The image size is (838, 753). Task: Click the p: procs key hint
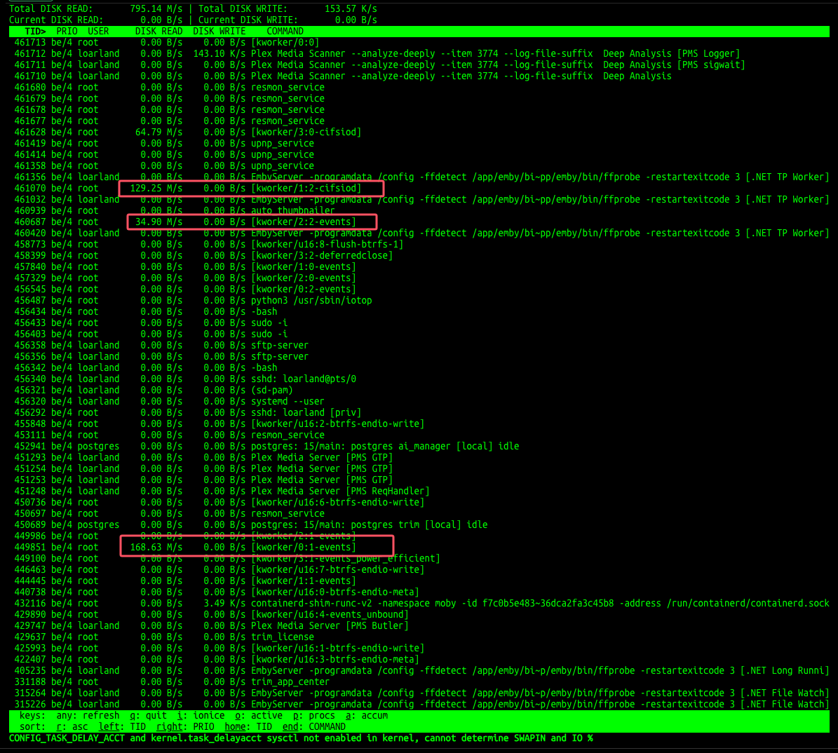313,716
